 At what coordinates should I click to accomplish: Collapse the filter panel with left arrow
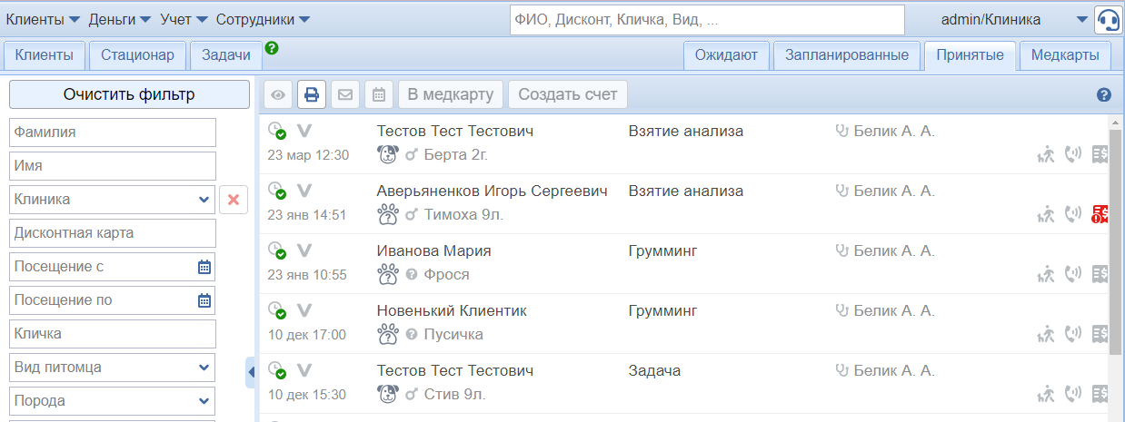point(251,372)
